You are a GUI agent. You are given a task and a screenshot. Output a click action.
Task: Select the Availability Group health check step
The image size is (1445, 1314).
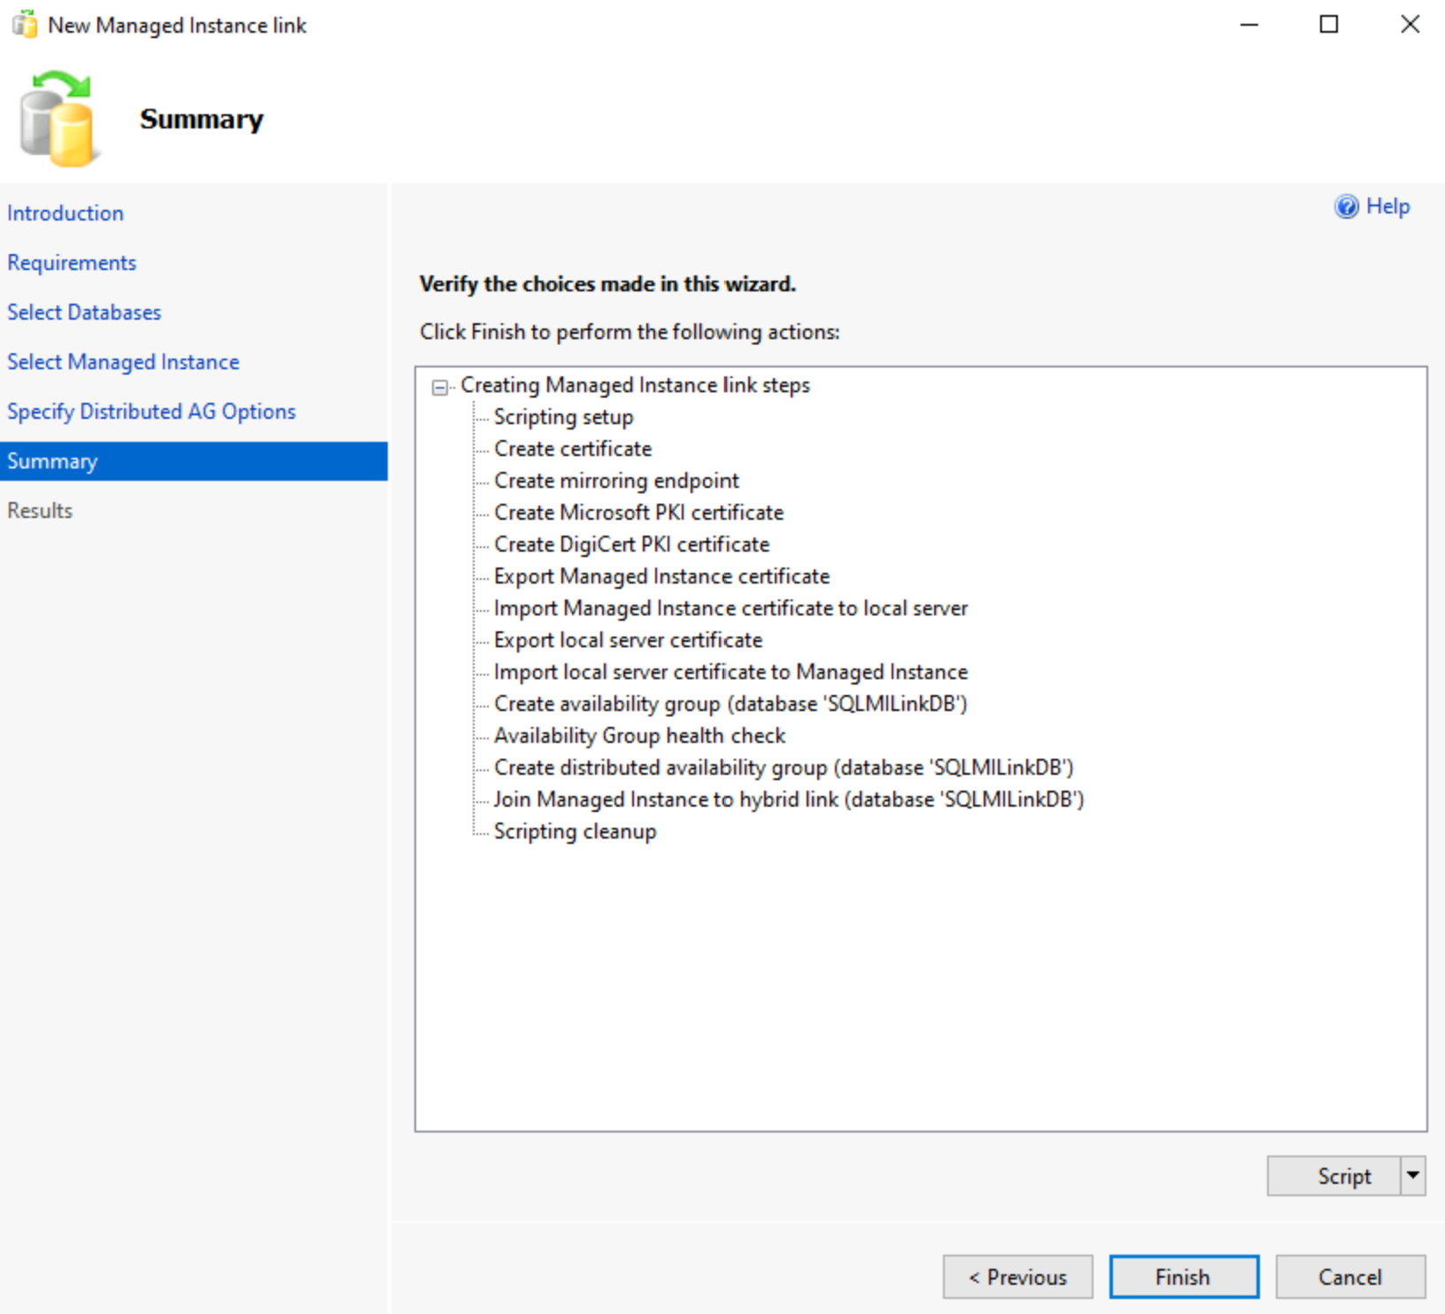(639, 735)
